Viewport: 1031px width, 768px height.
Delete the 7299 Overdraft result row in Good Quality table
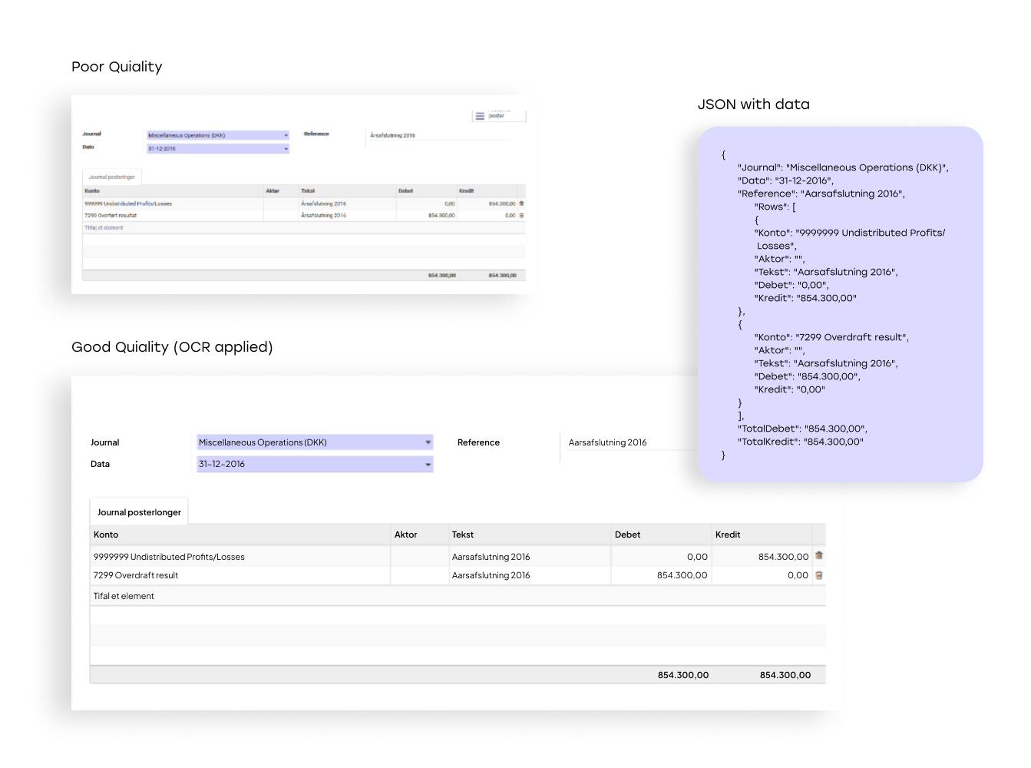click(x=819, y=575)
